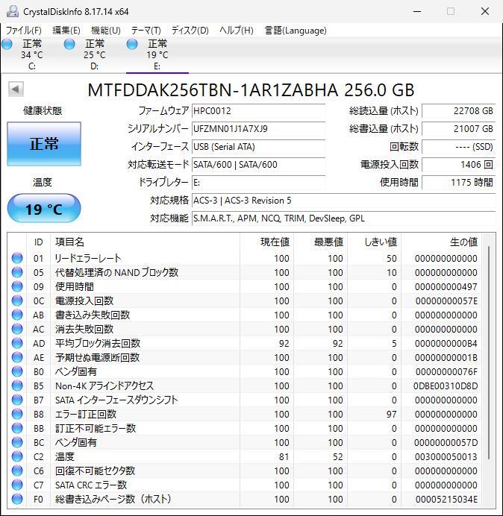Open the ヘルプ(H) menu
The width and height of the screenshot is (503, 516).
(237, 31)
